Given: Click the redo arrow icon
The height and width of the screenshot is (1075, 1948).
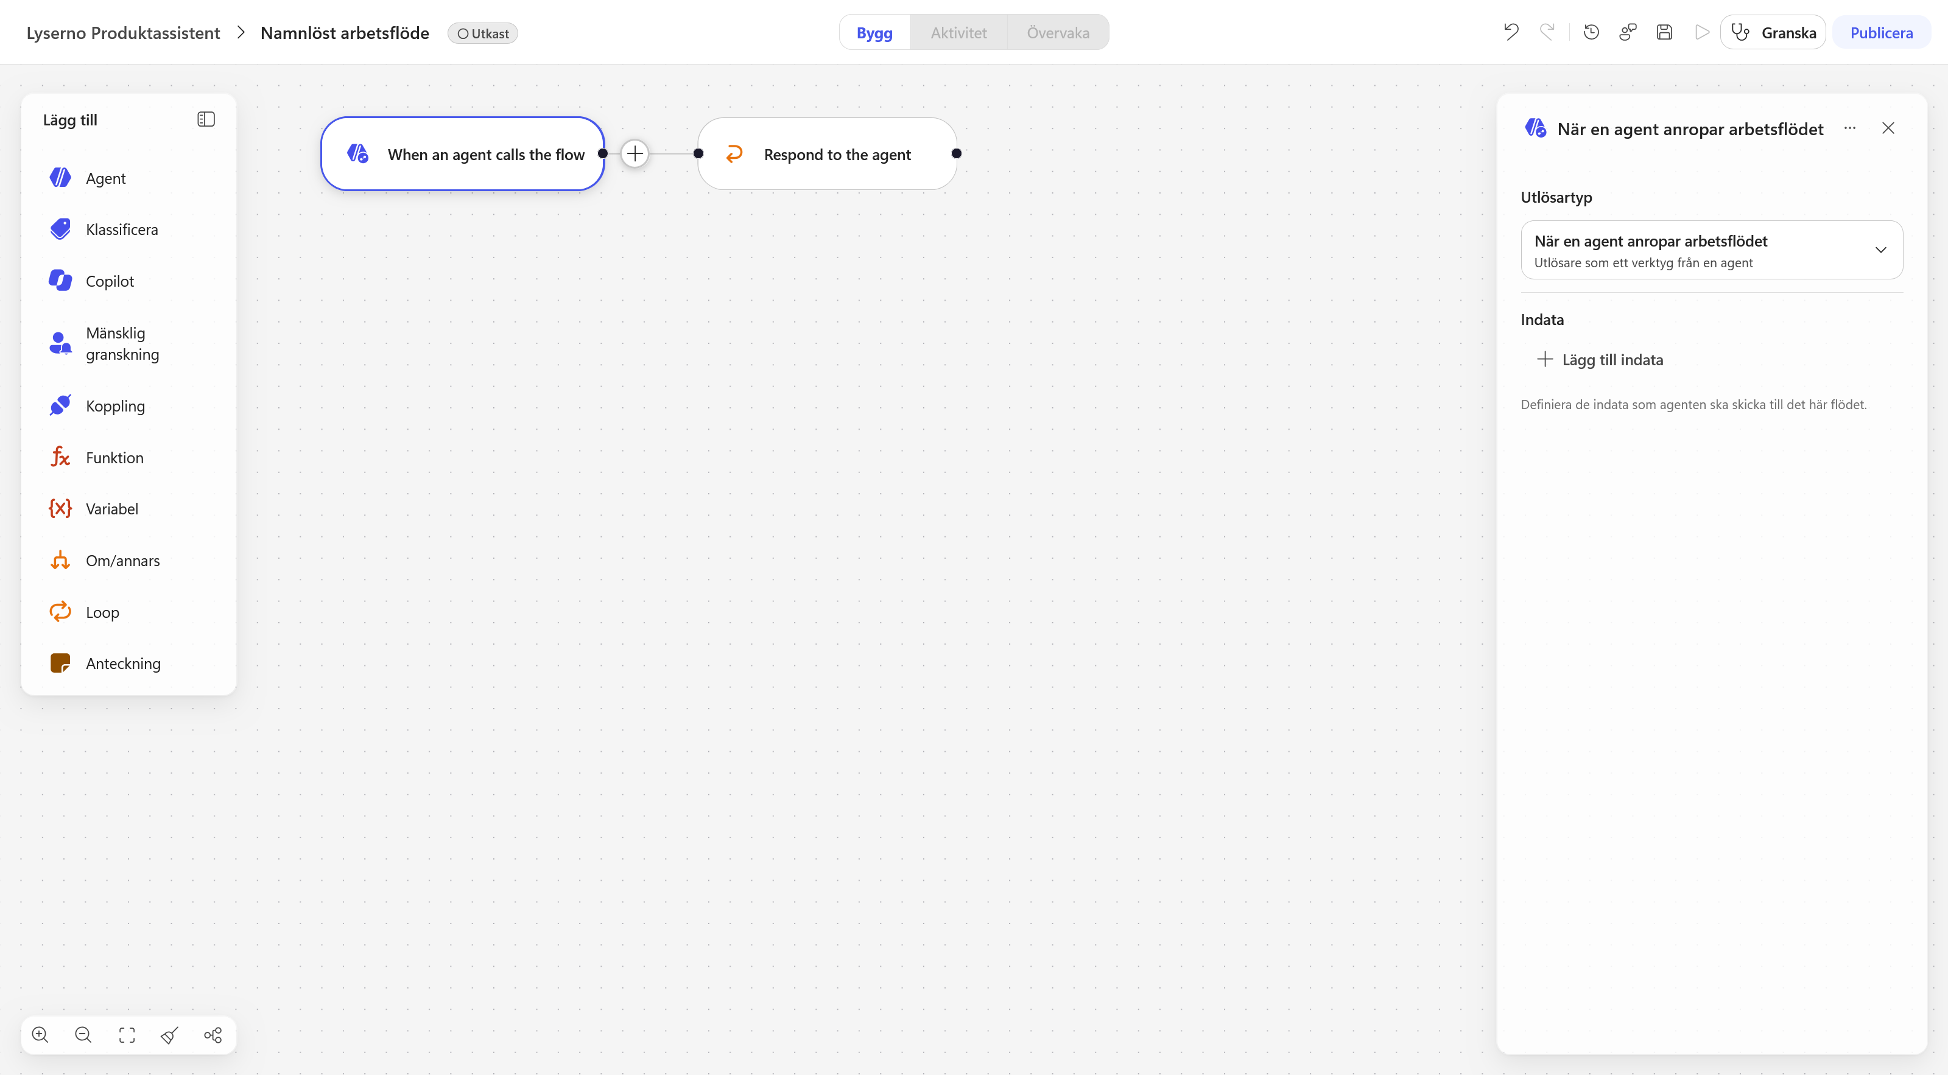Looking at the screenshot, I should 1547,32.
